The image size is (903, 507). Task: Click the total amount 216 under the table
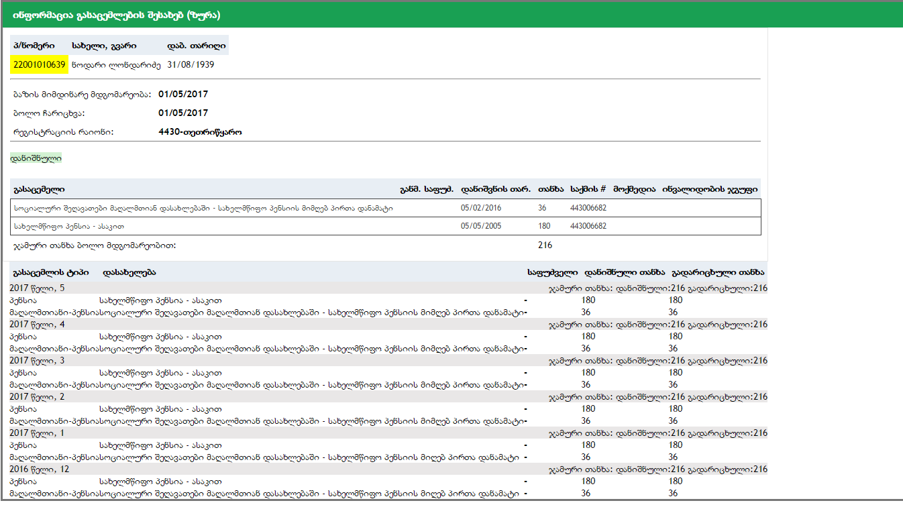545,245
